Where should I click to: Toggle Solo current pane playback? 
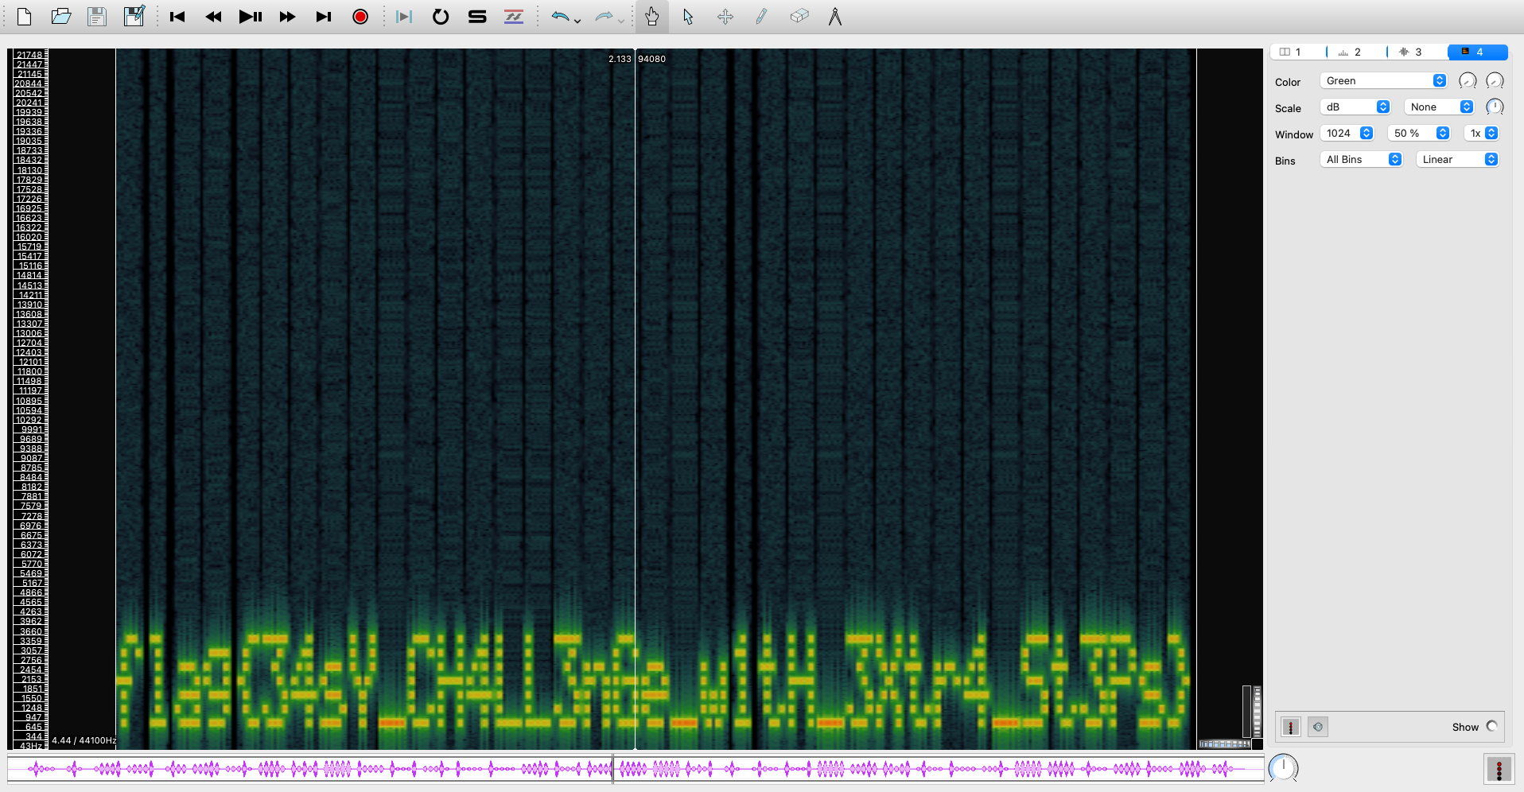pos(477,17)
